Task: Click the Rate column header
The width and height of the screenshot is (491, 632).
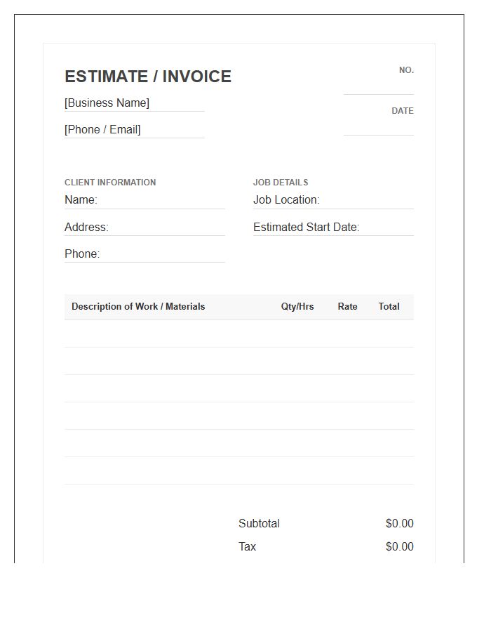Action: point(347,306)
